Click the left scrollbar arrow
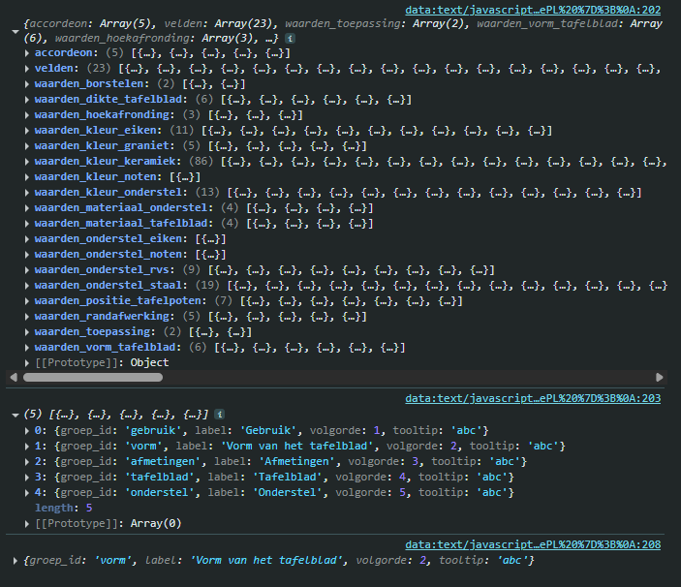The height and width of the screenshot is (587, 681). (x=15, y=377)
